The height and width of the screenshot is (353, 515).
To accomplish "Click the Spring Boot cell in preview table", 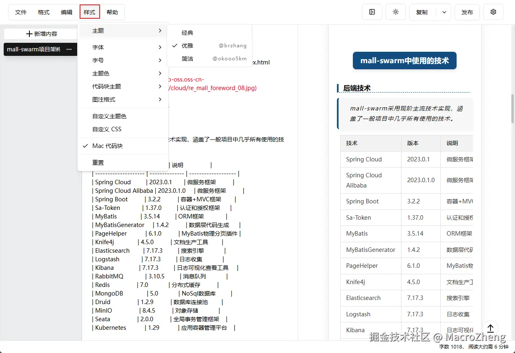I will coord(370,201).
